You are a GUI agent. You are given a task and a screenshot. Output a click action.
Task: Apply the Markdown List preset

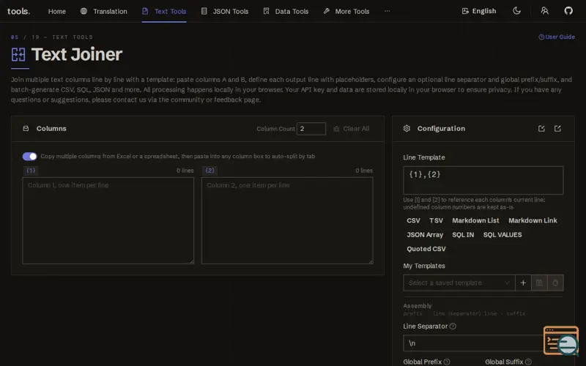coord(475,220)
